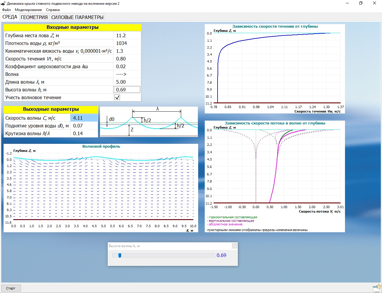Image resolution: width=382 pixels, height=293 pixels.
Task: Open the Справка menu
Action: coord(53,10)
